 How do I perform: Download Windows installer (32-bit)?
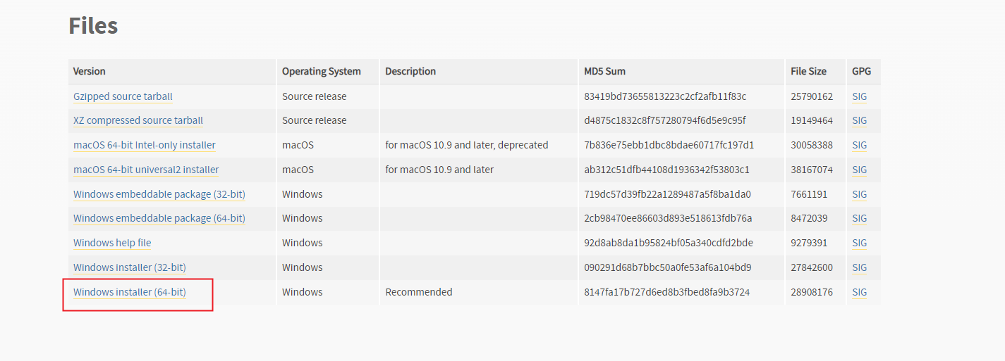click(130, 267)
